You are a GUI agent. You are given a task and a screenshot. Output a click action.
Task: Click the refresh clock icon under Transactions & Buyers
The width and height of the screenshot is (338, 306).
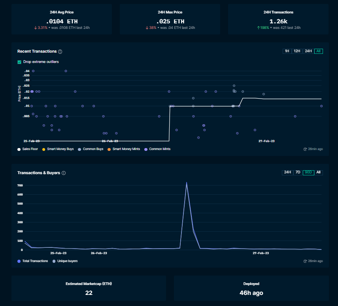click(305, 261)
